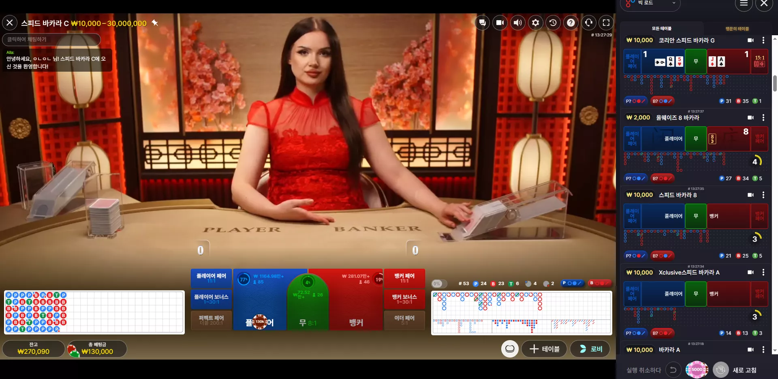Click the undo arrow next to 실행 취소하다
This screenshot has width=778, height=379.
673,370
